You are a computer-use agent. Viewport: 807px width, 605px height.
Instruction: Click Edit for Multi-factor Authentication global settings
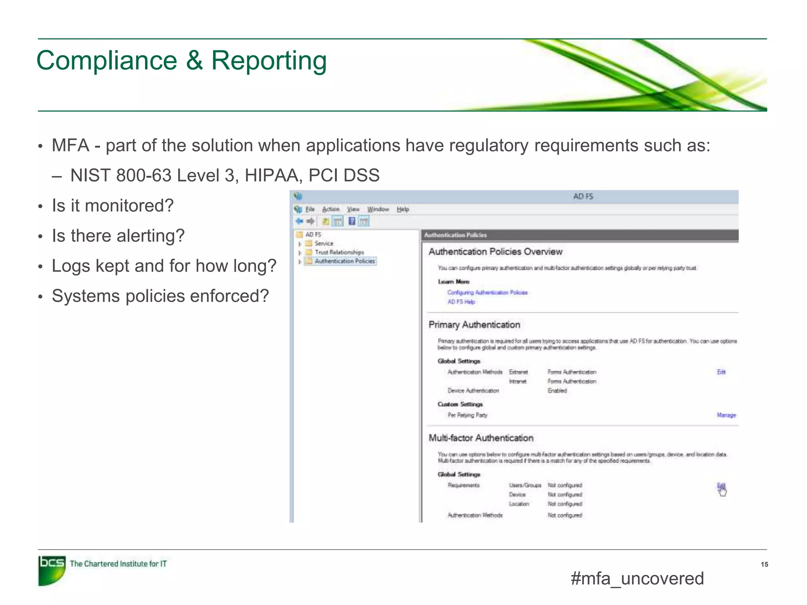click(x=721, y=485)
